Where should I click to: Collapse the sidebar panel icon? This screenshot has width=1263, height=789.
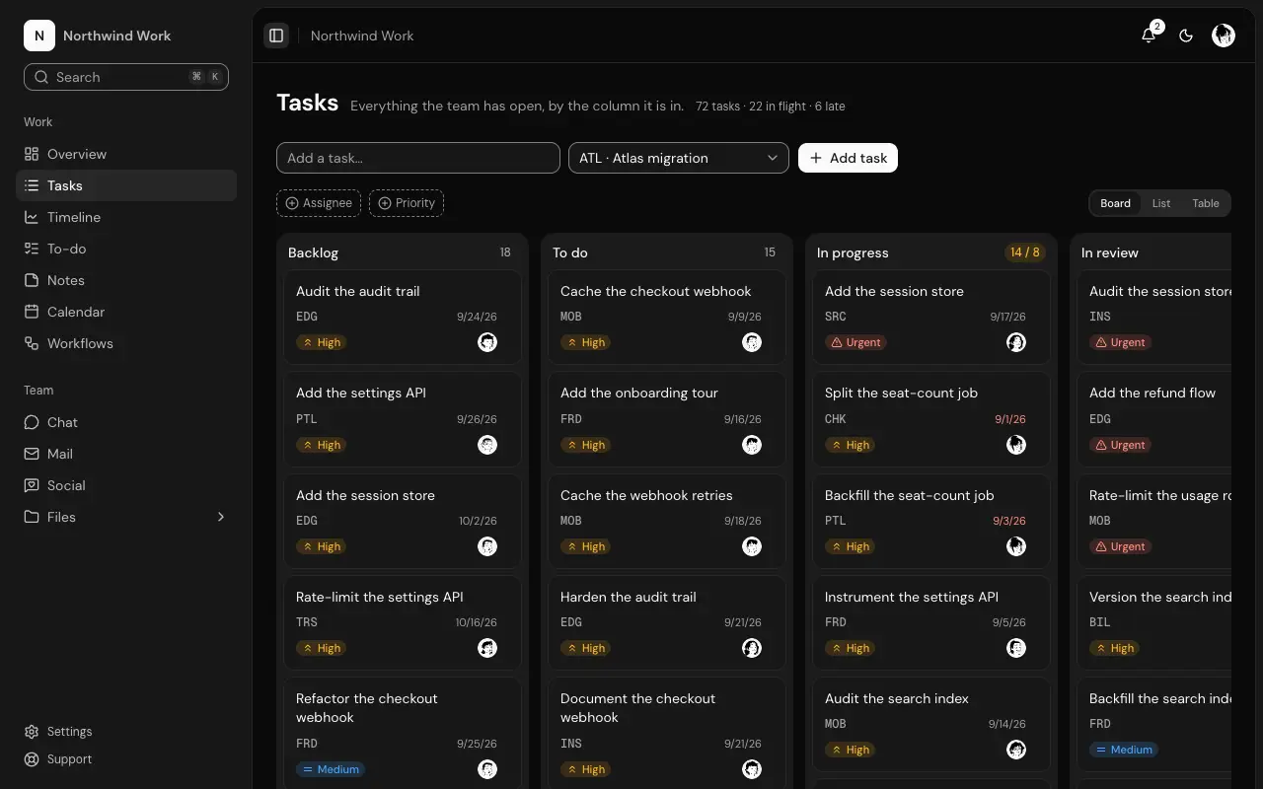(276, 36)
